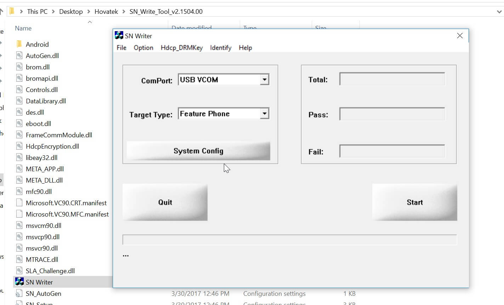The image size is (504, 305).
Task: Click the SLA_Challenge.dll file icon
Action: (x=19, y=270)
